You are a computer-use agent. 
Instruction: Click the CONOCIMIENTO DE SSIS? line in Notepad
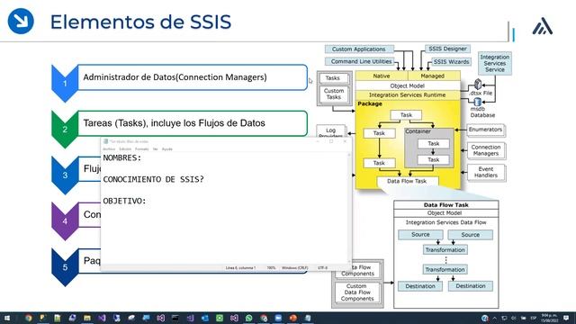tap(153, 180)
